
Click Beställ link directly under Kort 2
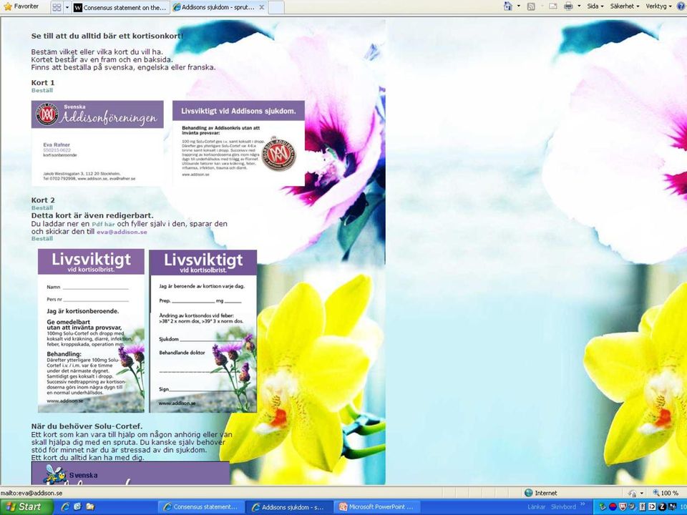[42, 207]
